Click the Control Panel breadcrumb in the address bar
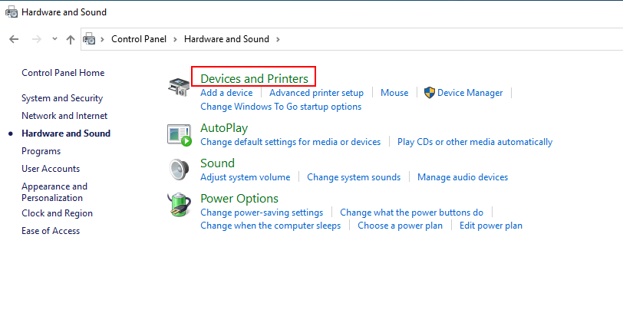 tap(139, 39)
